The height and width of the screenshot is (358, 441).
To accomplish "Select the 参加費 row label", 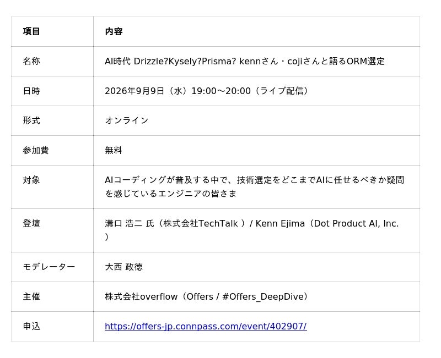I will click(36, 150).
